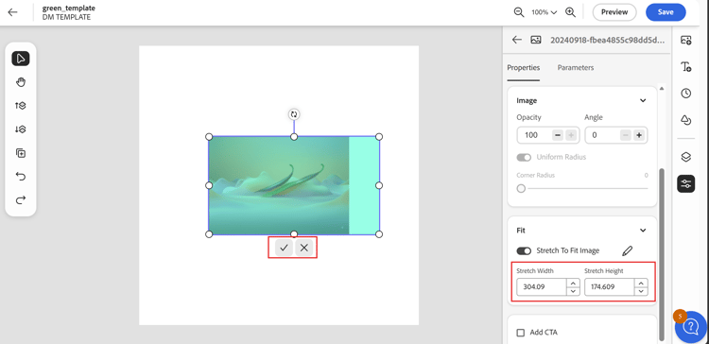The width and height of the screenshot is (709, 344).
Task: Confirm the stretch with checkmark button
Action: click(x=284, y=248)
